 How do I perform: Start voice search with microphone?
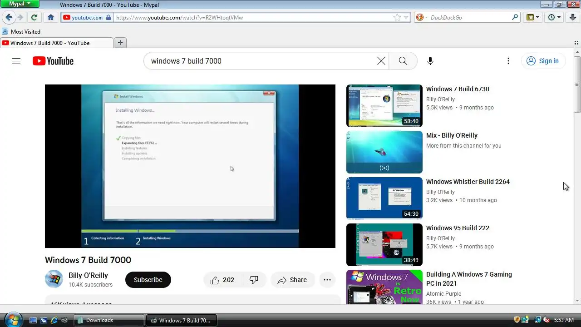(430, 61)
